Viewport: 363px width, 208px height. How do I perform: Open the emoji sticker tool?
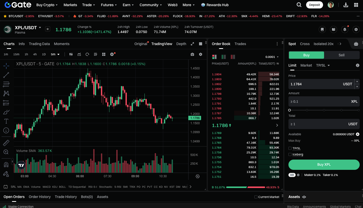[6, 130]
